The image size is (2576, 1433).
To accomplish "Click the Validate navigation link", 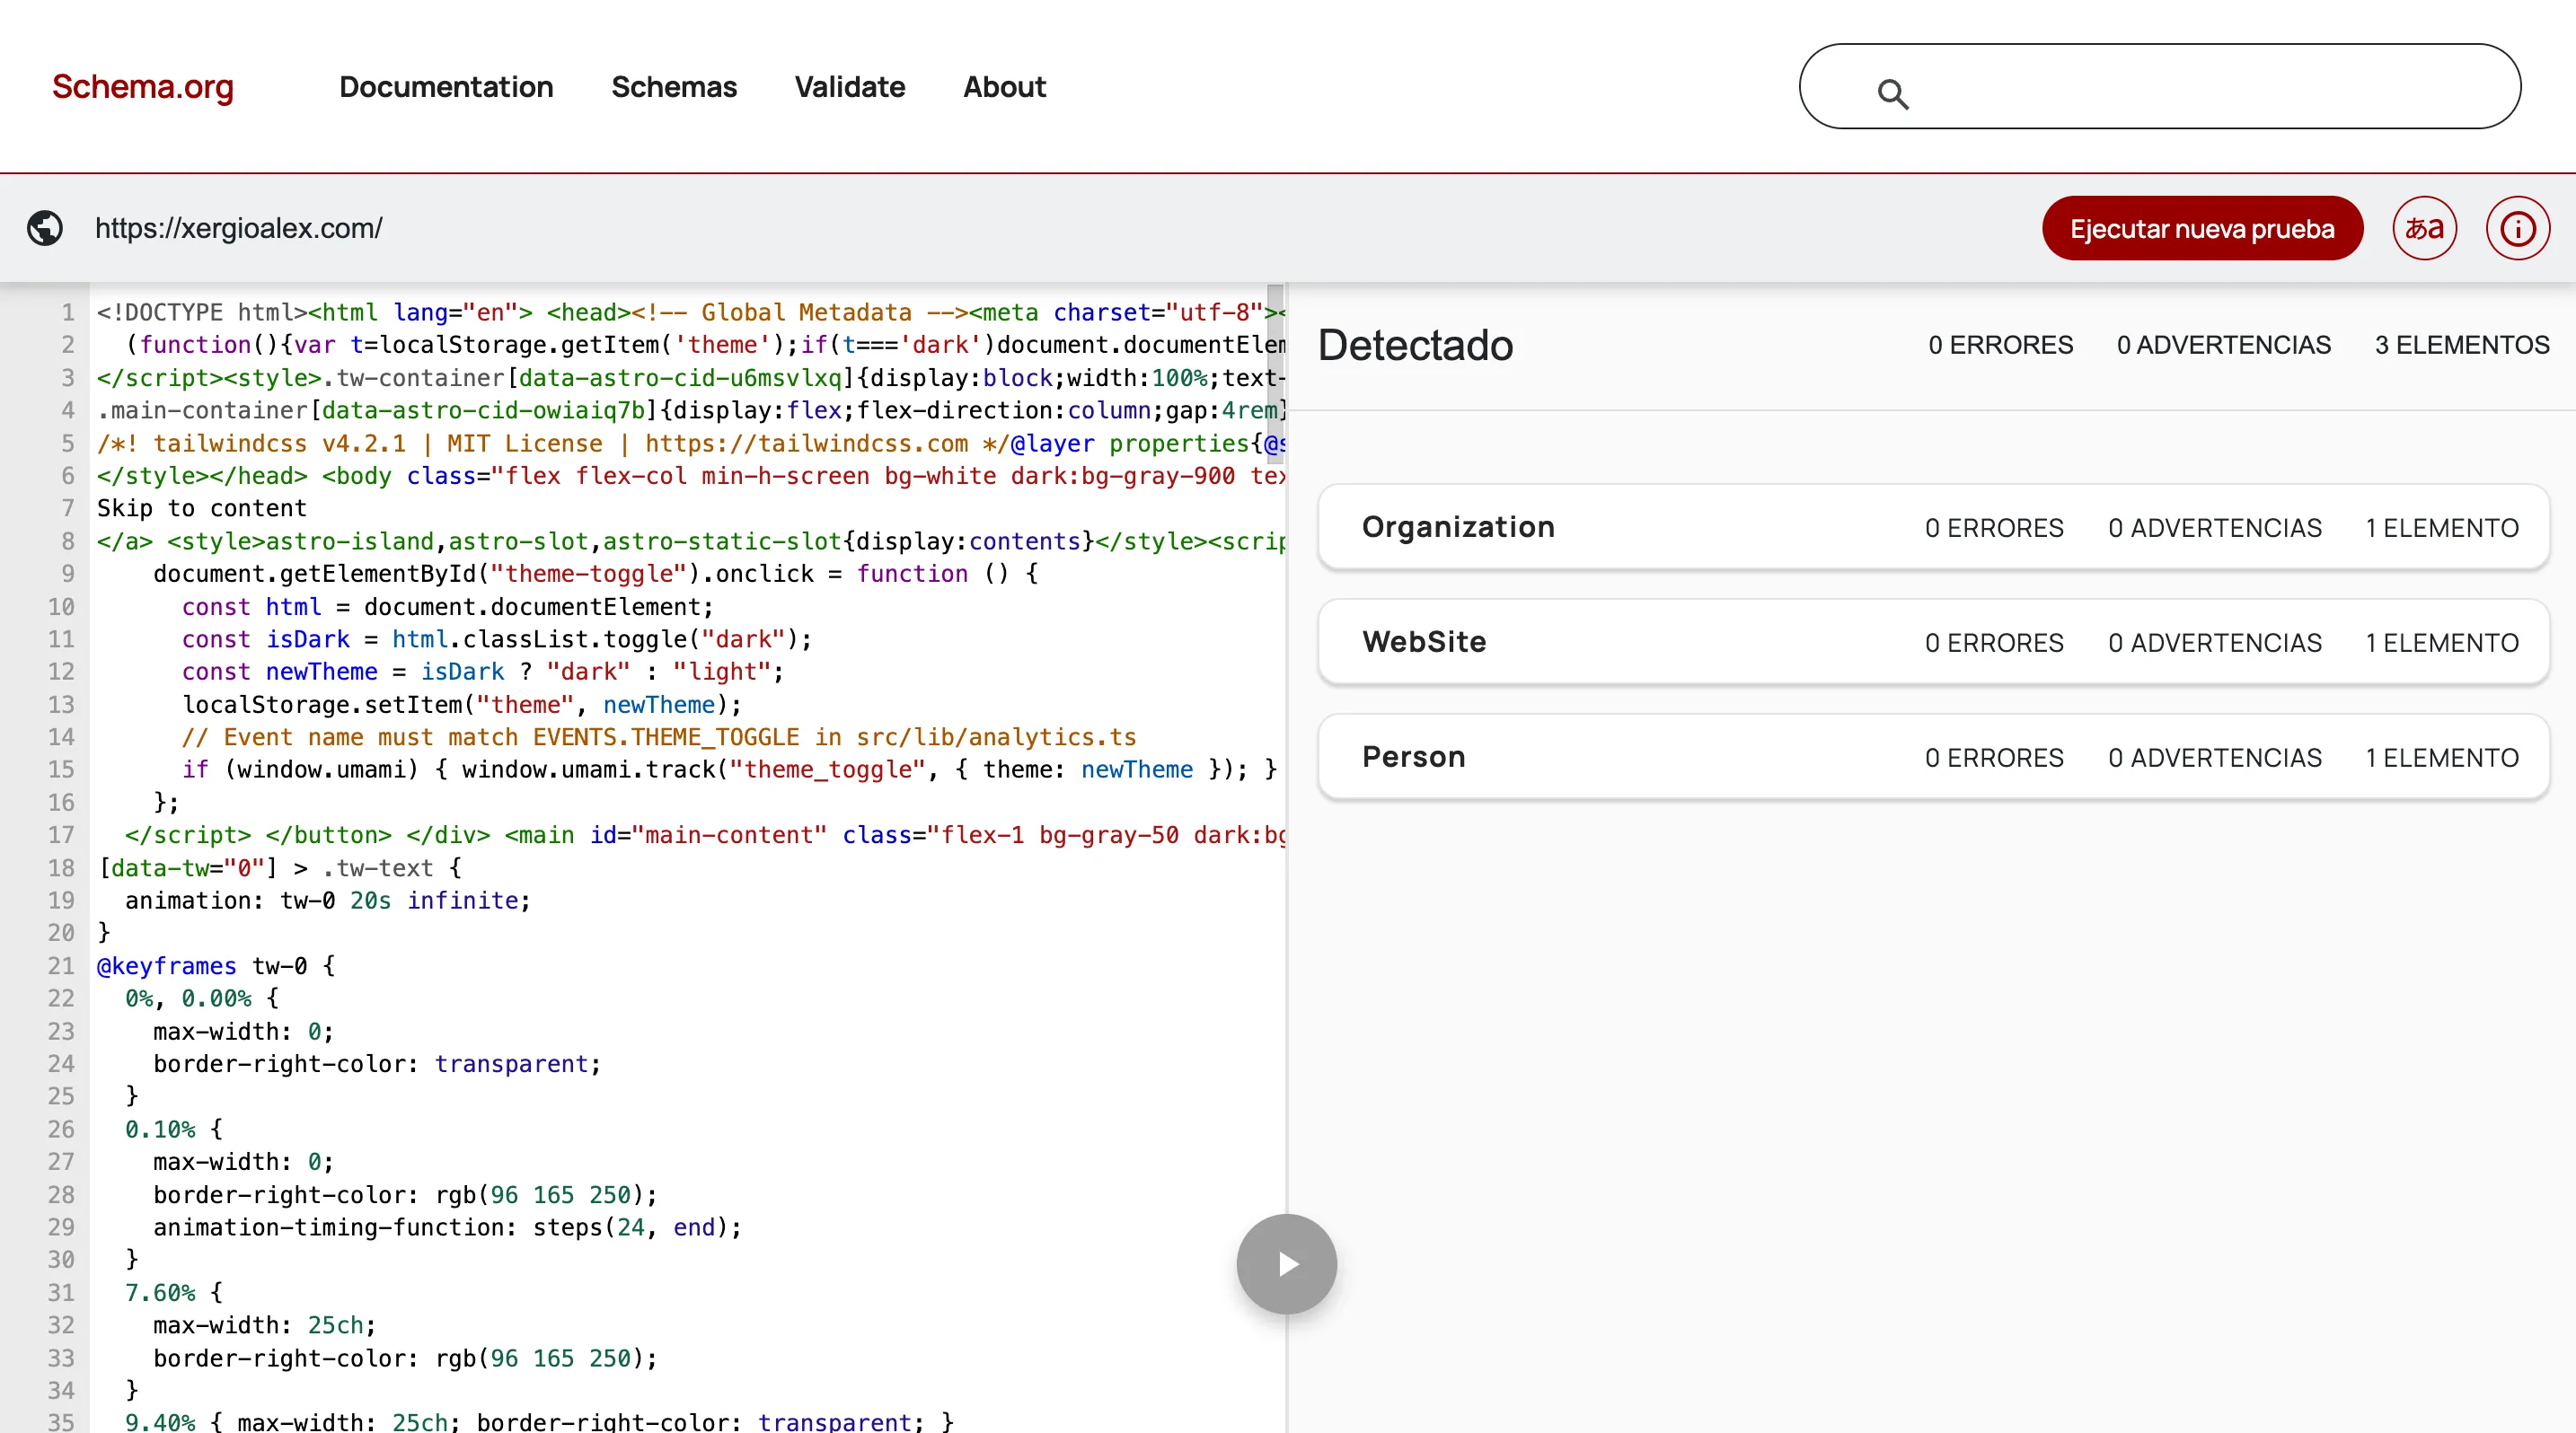I will click(849, 88).
